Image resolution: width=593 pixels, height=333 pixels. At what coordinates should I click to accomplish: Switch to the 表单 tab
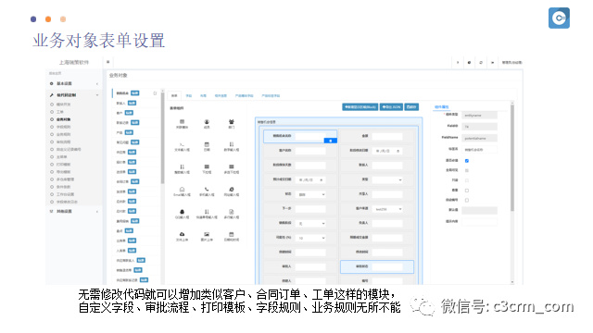(174, 96)
